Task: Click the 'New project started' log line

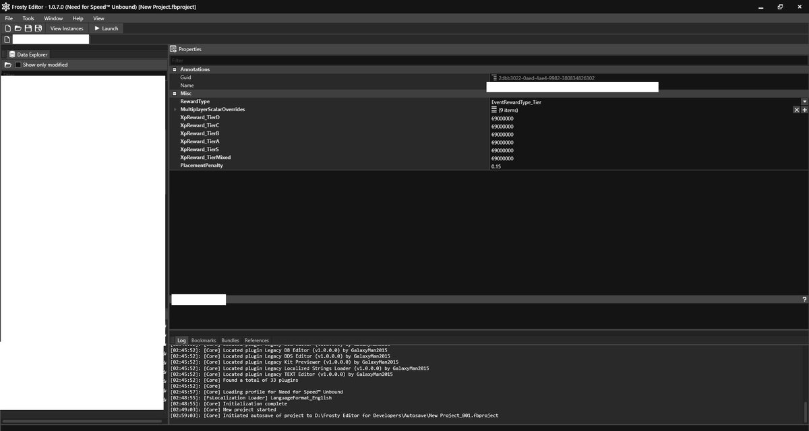Action: [223, 409]
